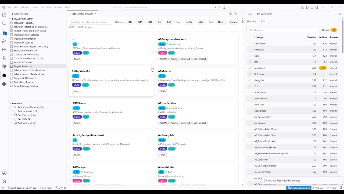The height and width of the screenshot is (194, 344).
Task: Collapse the B4XDAISYUIKITDEMO section
Action: point(10,19)
